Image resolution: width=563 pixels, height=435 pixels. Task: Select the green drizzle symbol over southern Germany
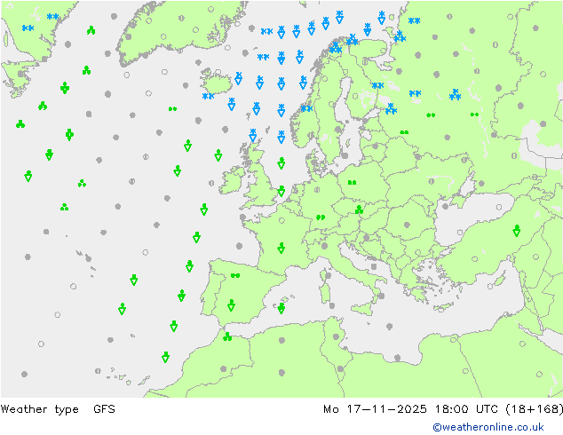321,217
